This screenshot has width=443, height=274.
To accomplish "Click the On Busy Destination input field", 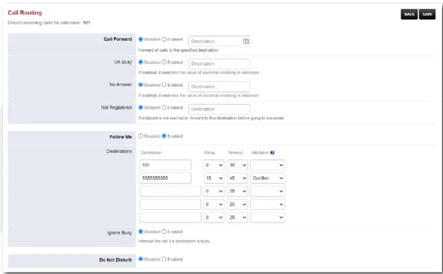I will (219, 64).
